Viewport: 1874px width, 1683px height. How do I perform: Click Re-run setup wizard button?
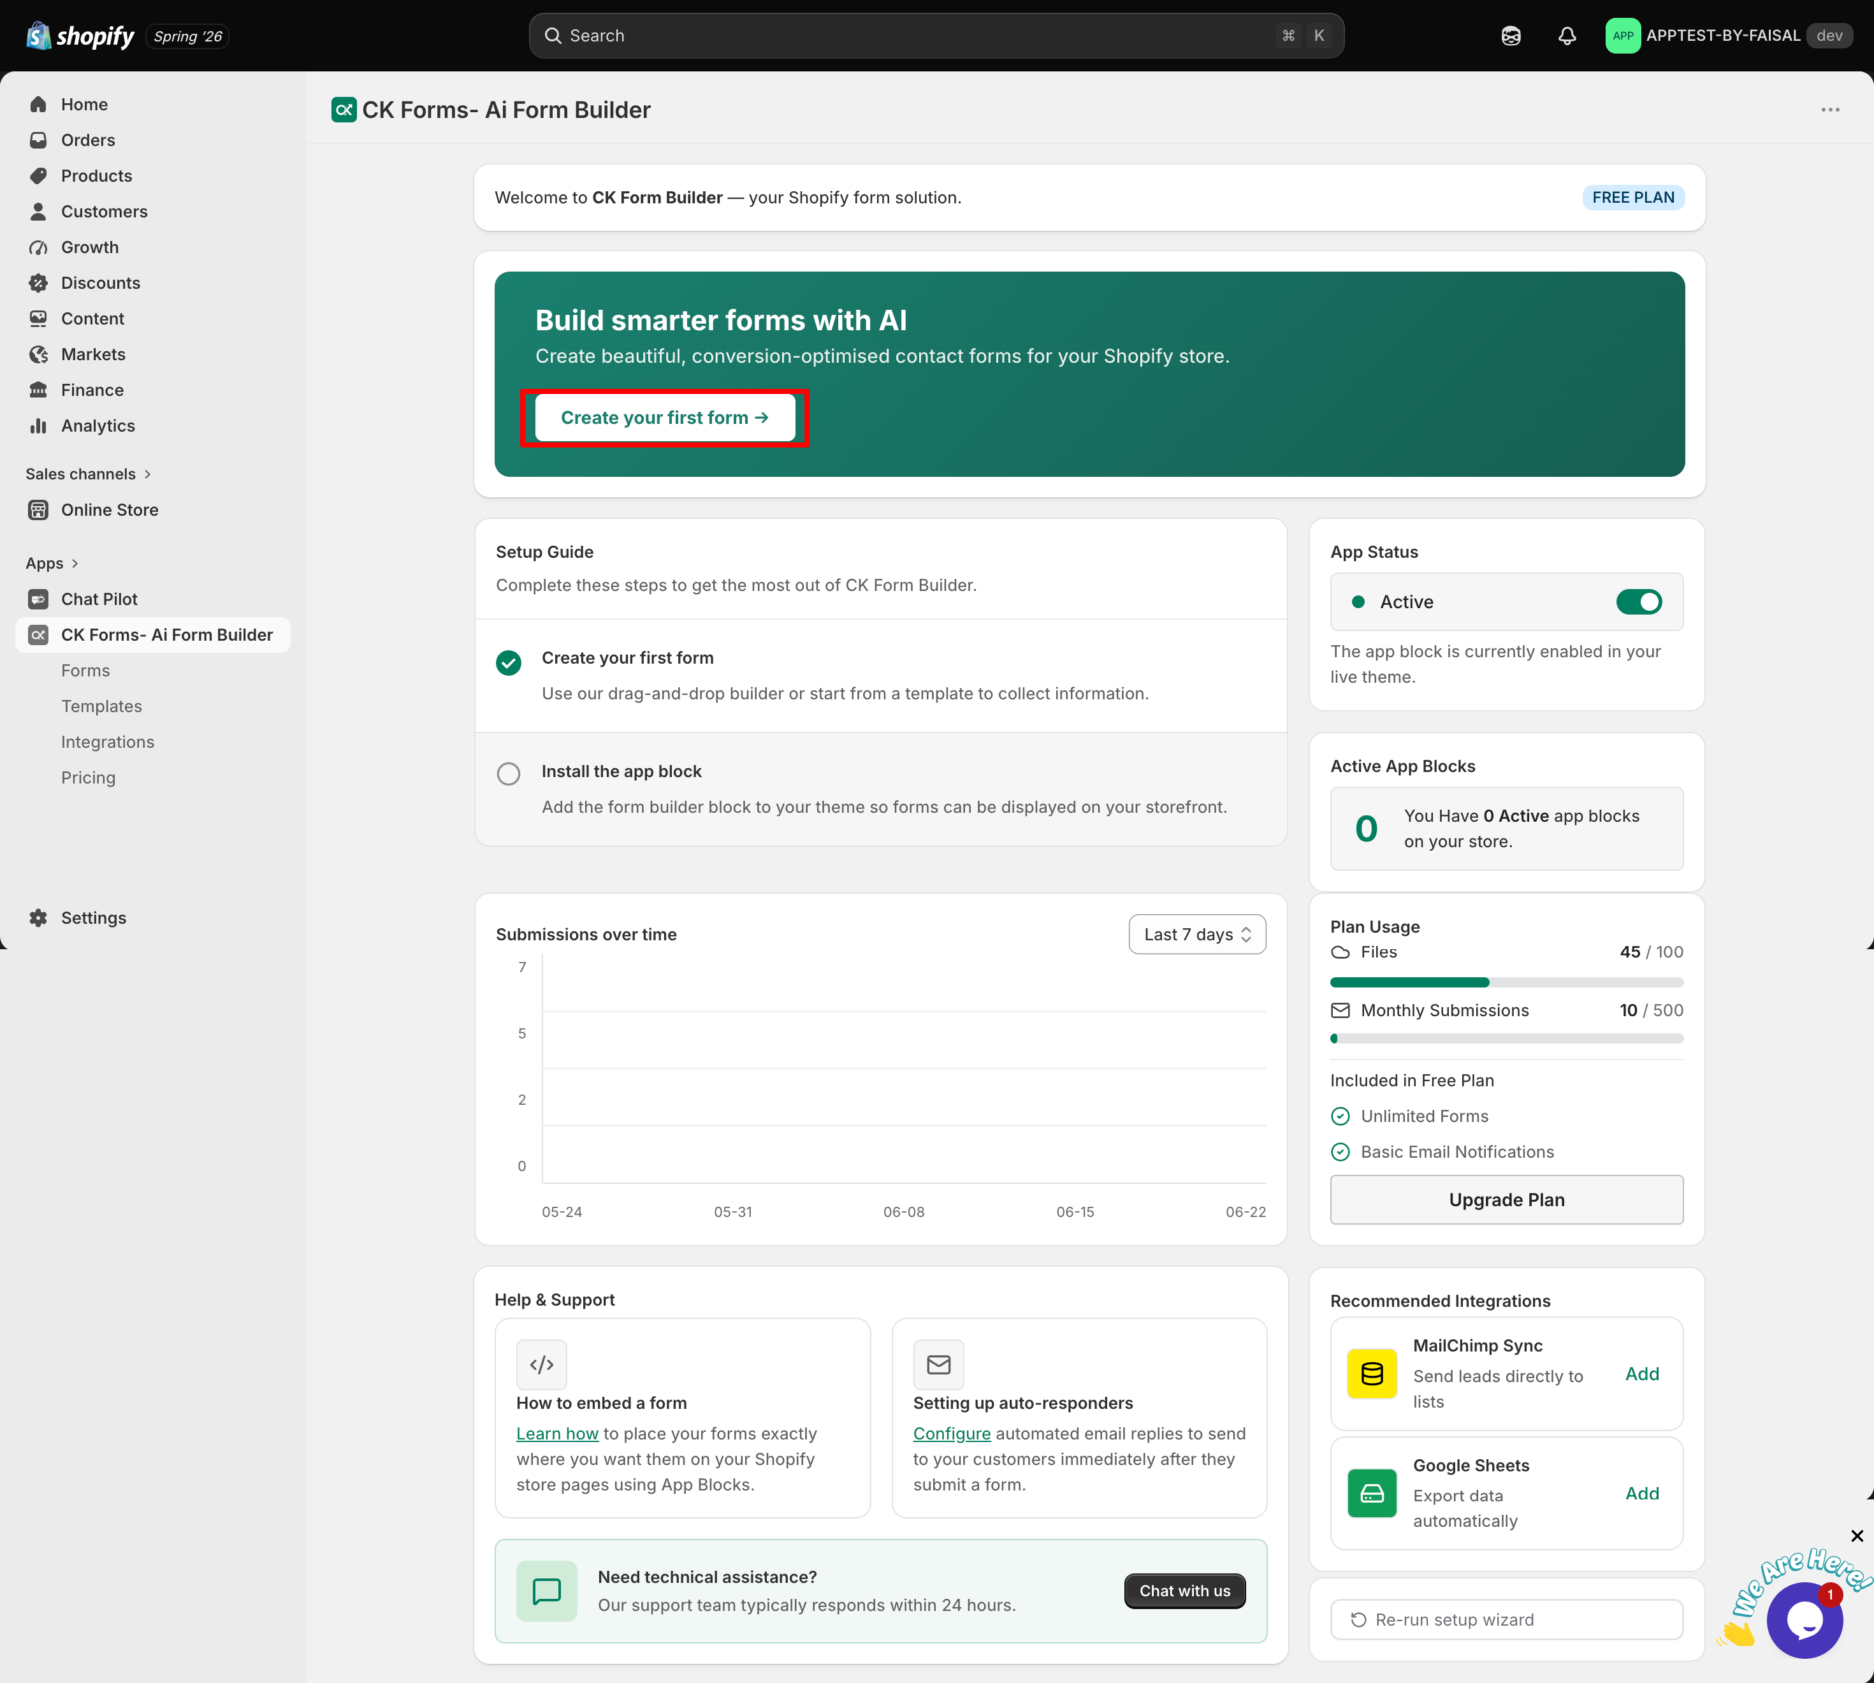click(1507, 1620)
